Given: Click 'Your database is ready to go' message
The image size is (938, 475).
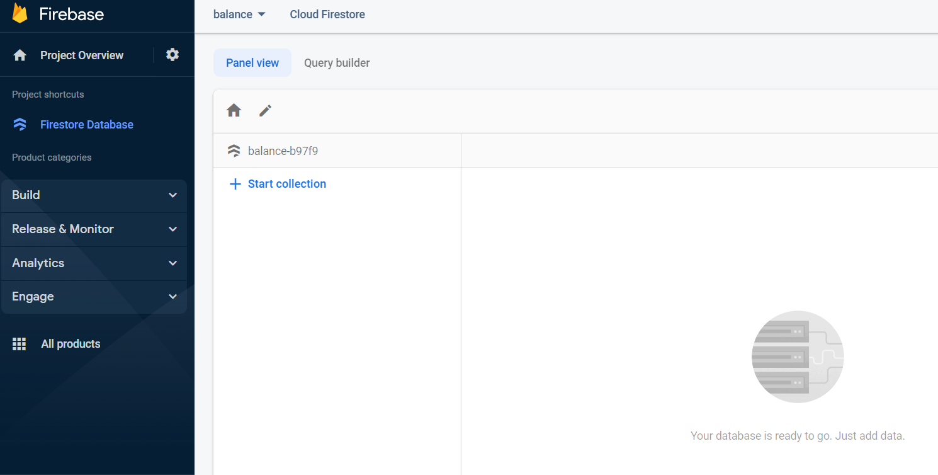Looking at the screenshot, I should (798, 436).
